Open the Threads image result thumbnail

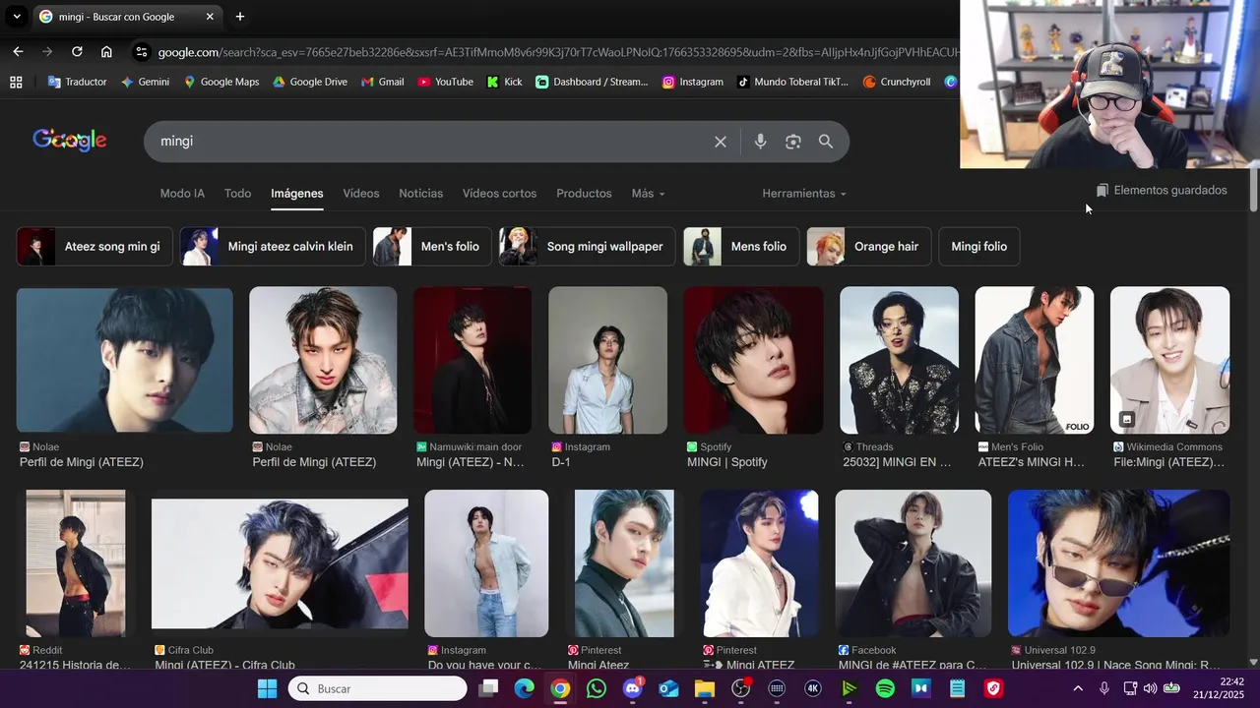pos(899,360)
